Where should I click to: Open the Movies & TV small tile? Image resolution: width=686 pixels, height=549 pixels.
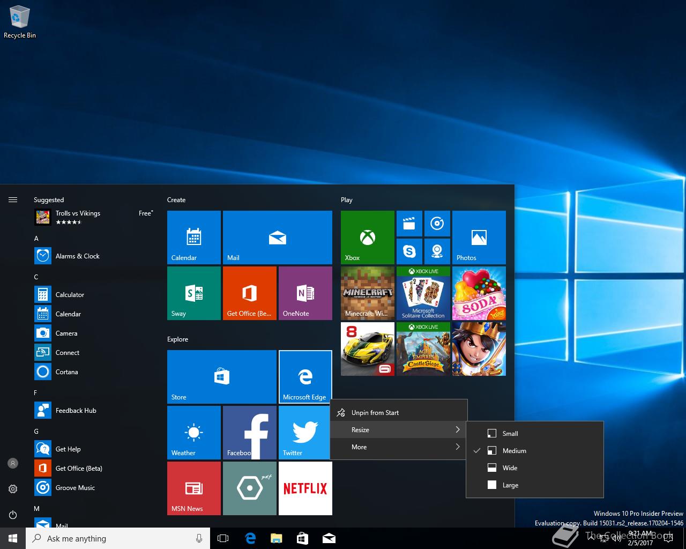tap(409, 224)
